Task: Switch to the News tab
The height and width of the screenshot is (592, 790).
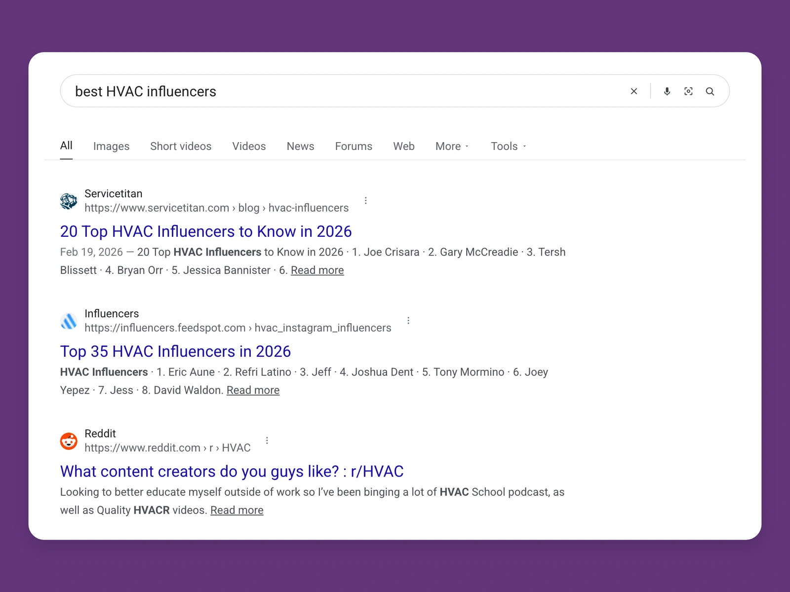Action: 300,146
